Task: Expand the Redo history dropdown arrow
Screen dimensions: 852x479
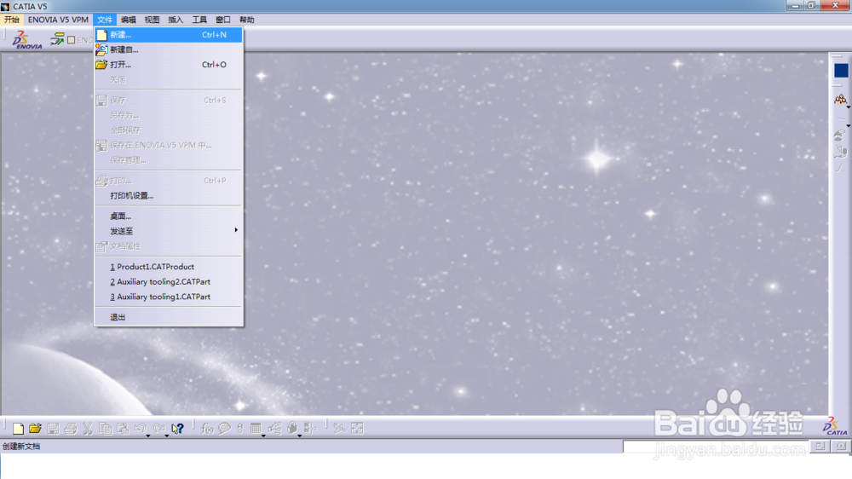Action: [166, 436]
